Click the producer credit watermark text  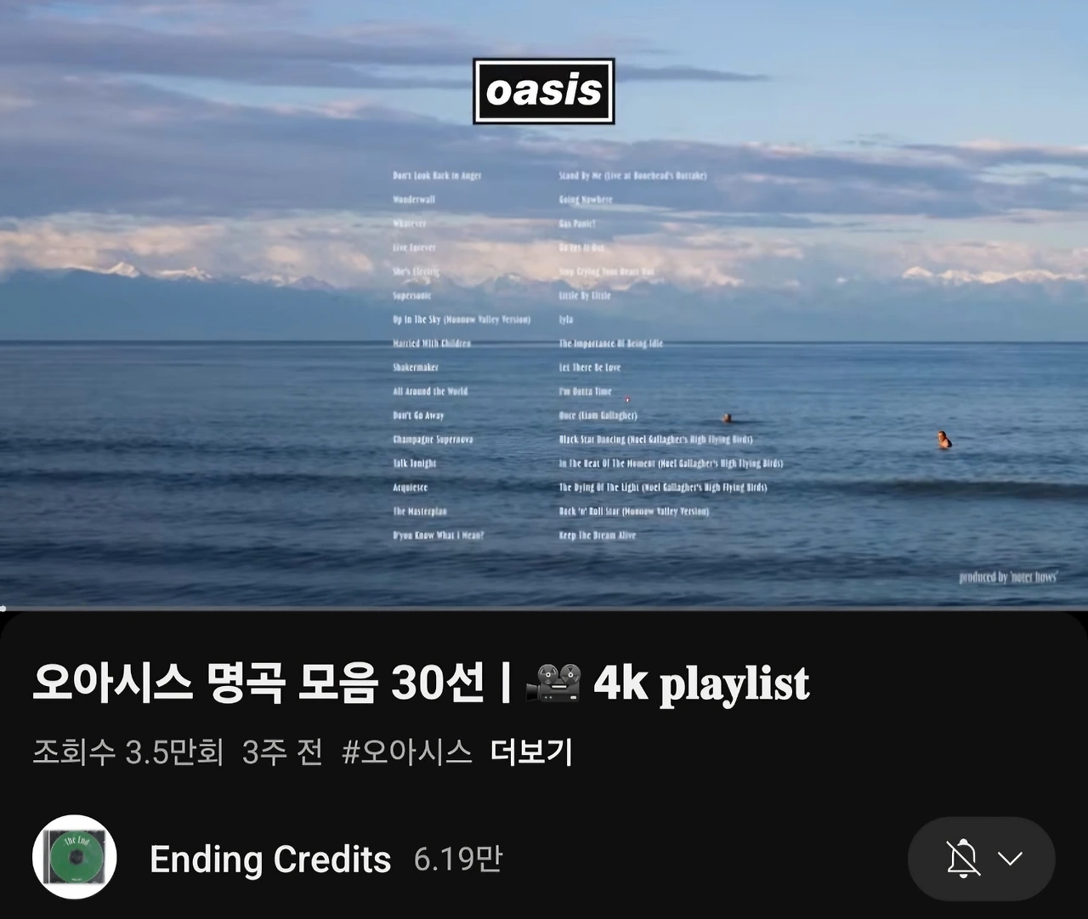coord(1008,577)
